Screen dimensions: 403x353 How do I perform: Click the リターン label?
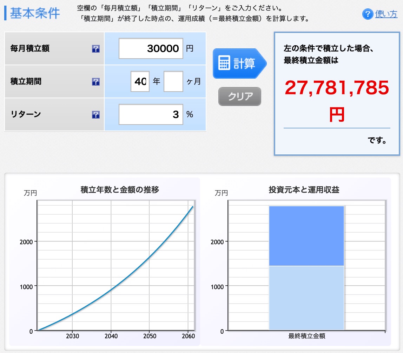click(26, 114)
